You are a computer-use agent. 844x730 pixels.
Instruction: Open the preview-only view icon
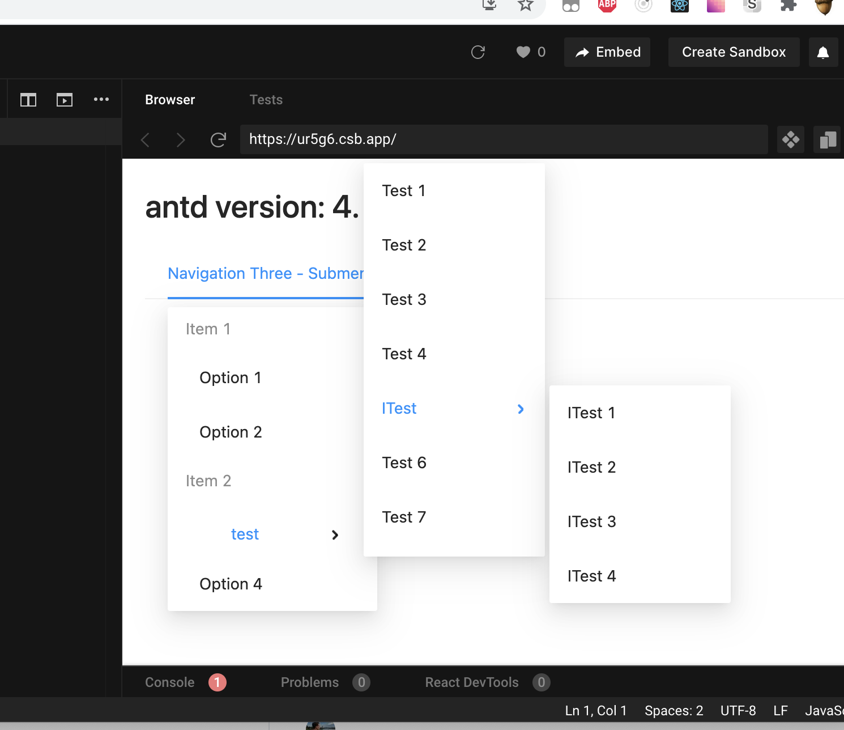tap(64, 99)
